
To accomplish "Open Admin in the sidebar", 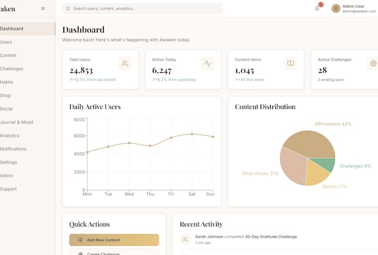I will point(27,176).
